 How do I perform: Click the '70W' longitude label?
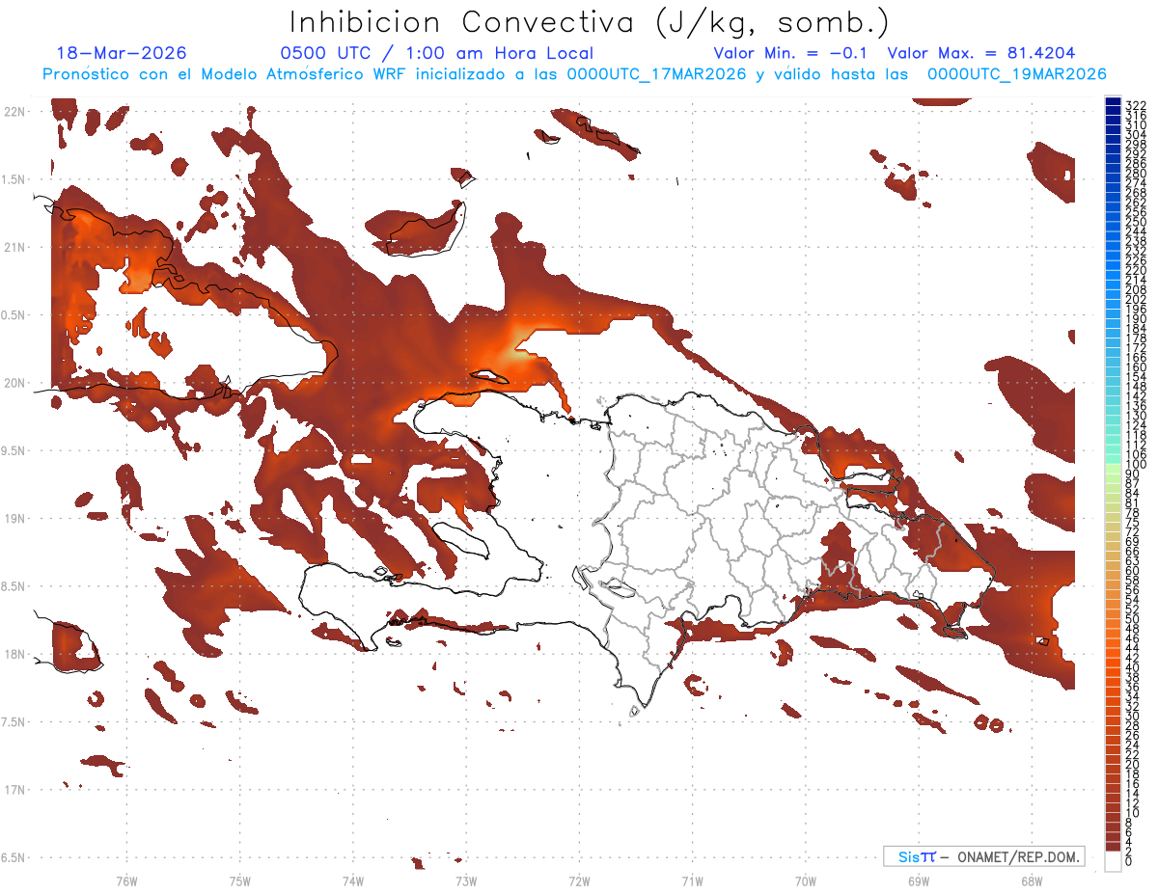point(805,880)
